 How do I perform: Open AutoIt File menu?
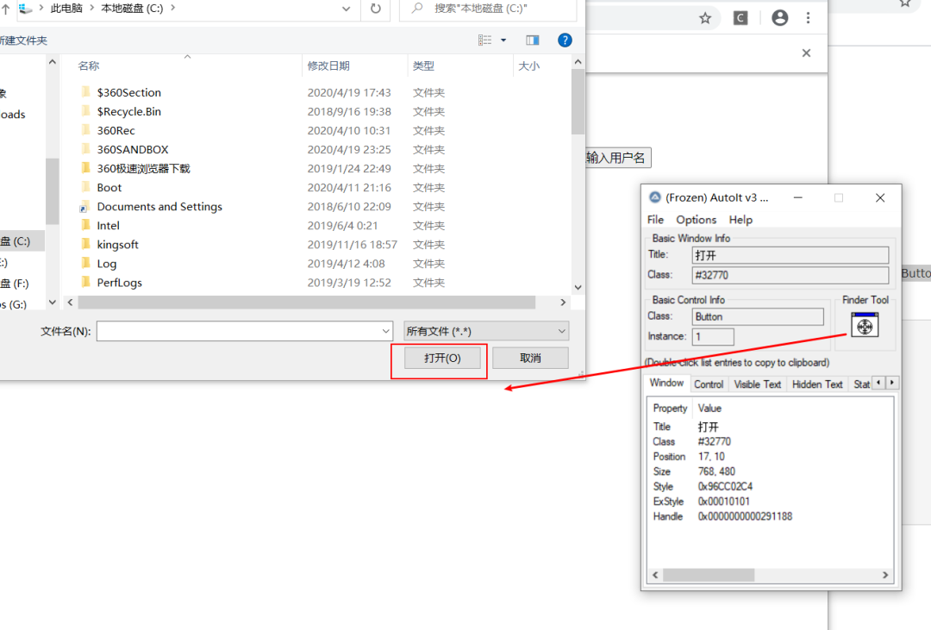point(655,220)
